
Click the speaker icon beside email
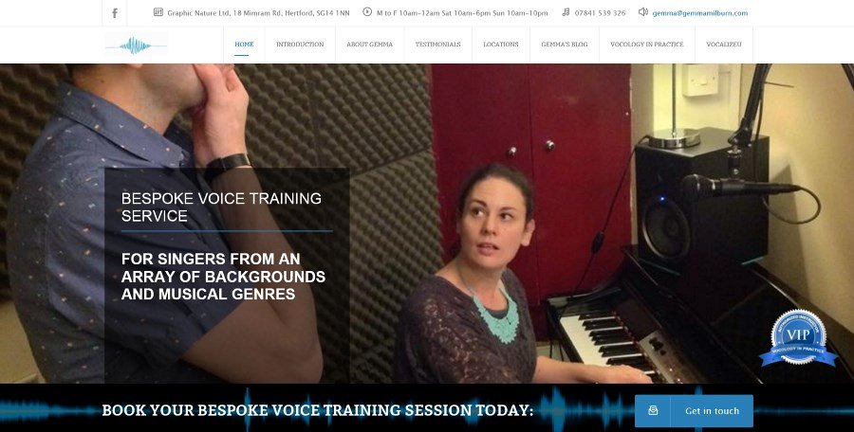(643, 12)
